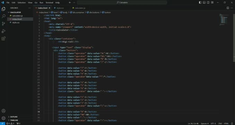Click the notifications bell in status bar
The height and width of the screenshot is (125, 235).
pyautogui.click(x=232, y=124)
